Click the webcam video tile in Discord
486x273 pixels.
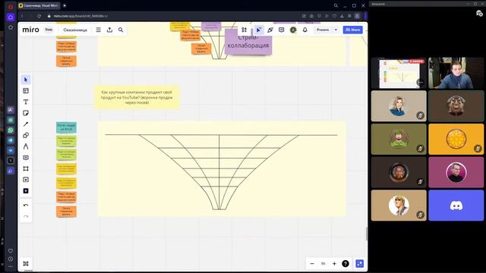point(456,74)
